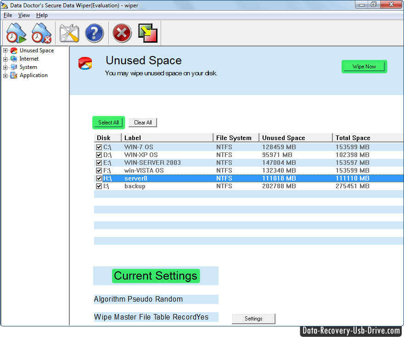Expand the Internet tree node
This screenshot has height=337, width=404.
[x=5, y=59]
